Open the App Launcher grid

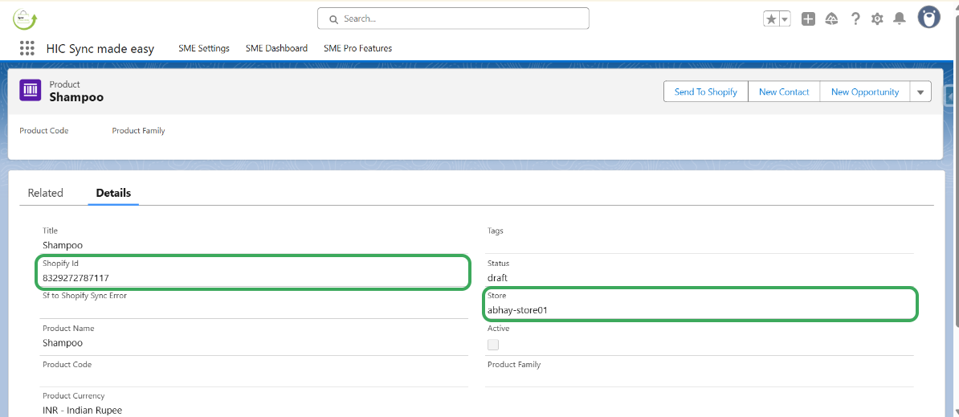pyautogui.click(x=27, y=48)
